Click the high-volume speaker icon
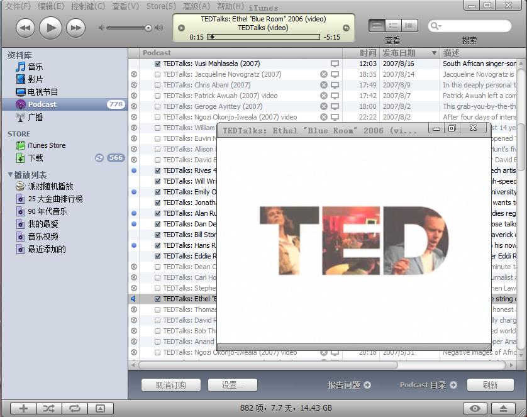Screen dimensions: 527x417 click(x=158, y=28)
